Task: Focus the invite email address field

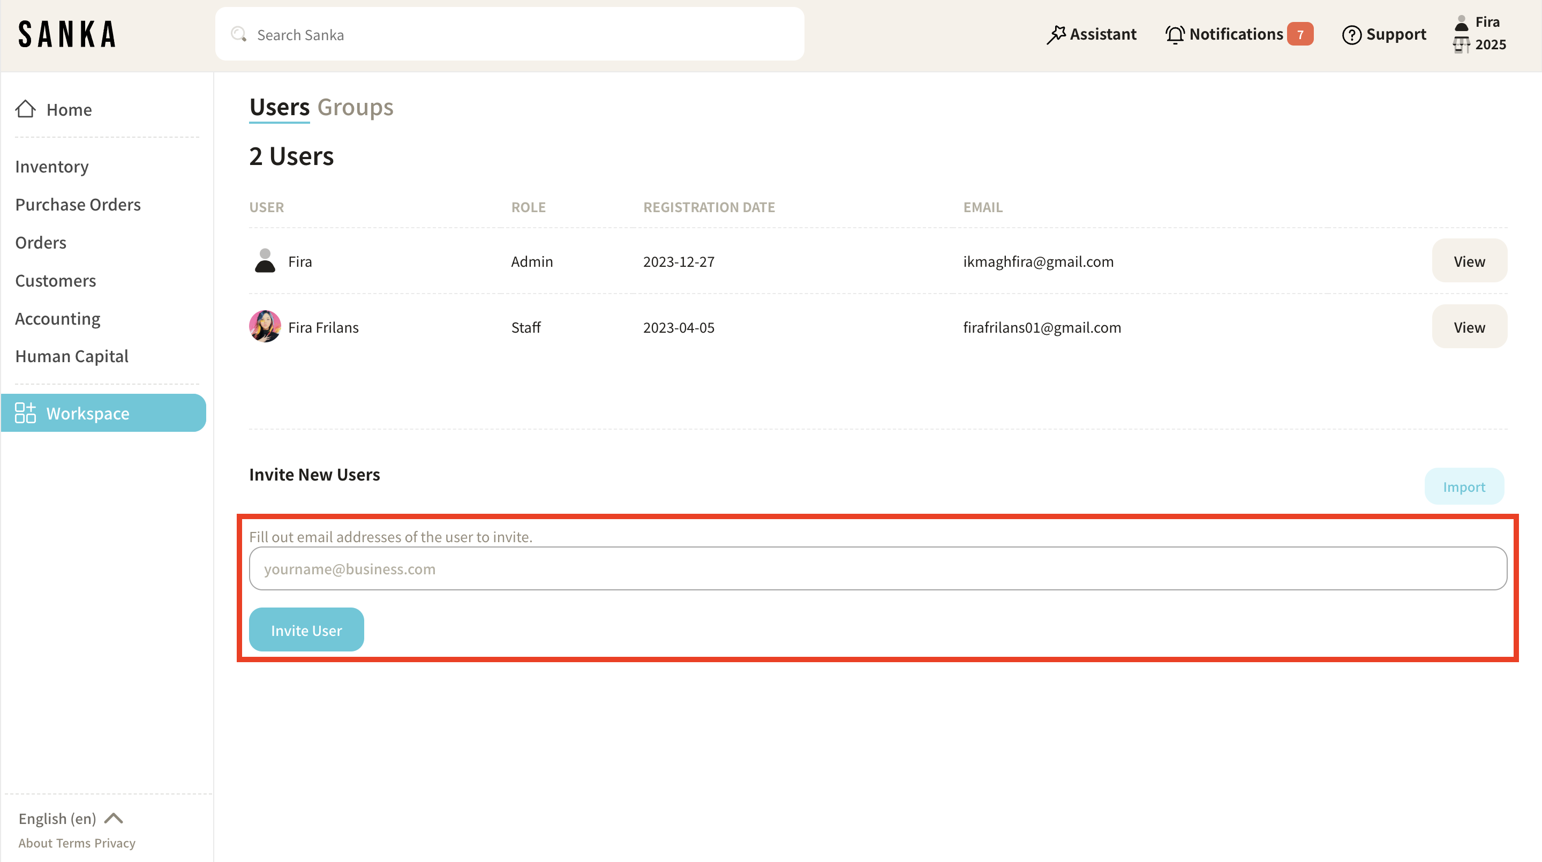Action: [x=877, y=568]
